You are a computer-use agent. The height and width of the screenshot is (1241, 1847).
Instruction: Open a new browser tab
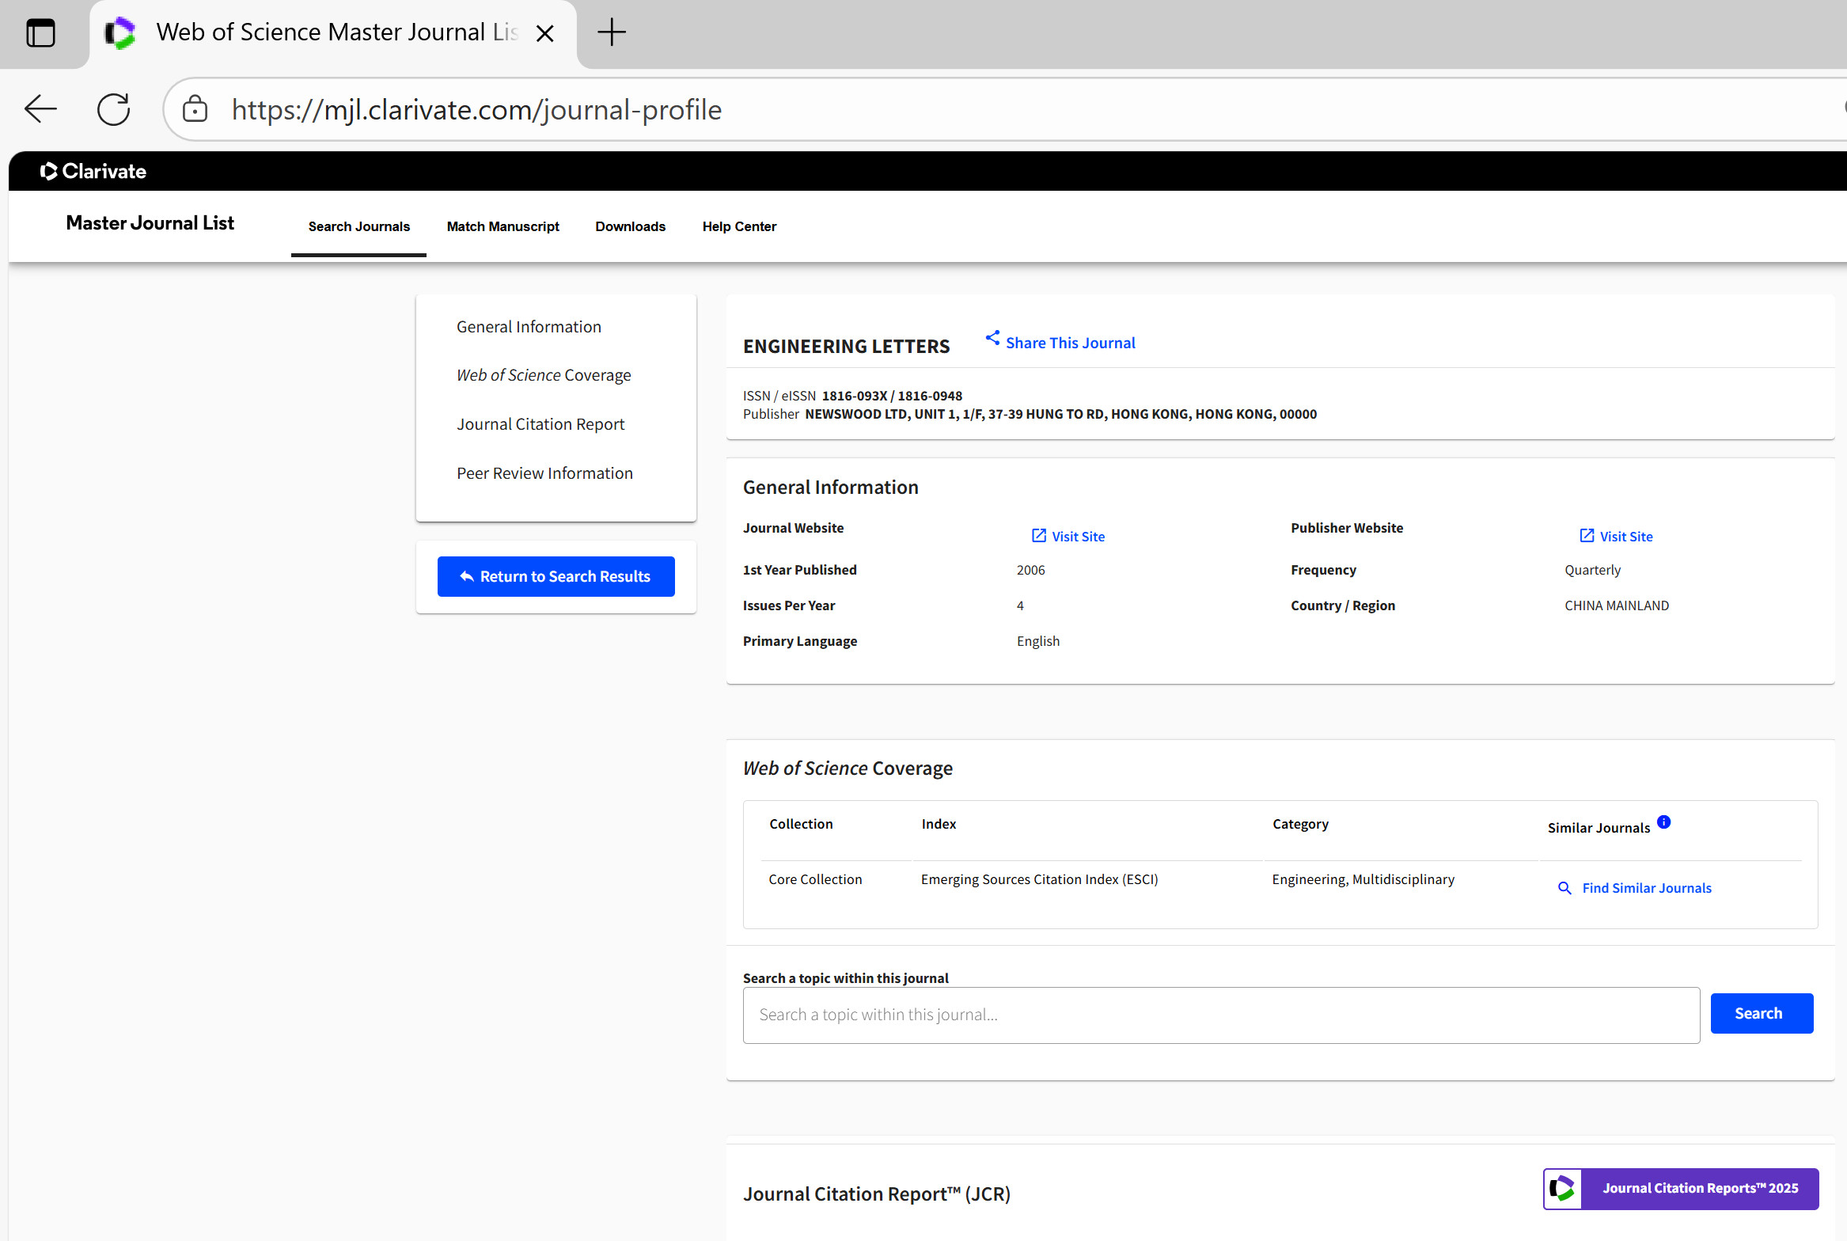pos(611,32)
